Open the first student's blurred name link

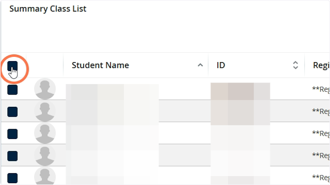112,89
